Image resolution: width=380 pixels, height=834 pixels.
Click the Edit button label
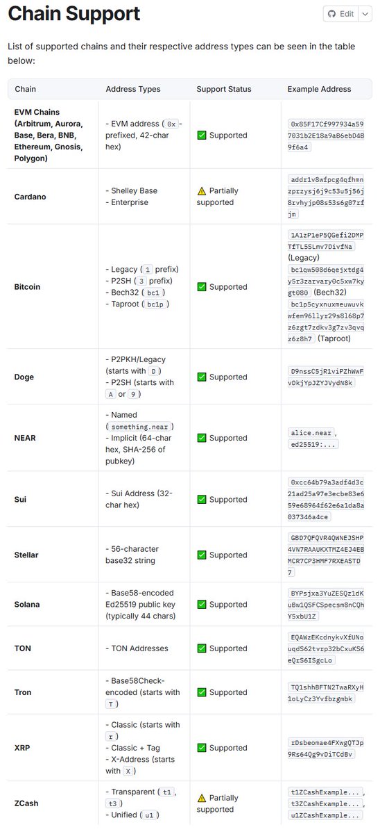[347, 14]
